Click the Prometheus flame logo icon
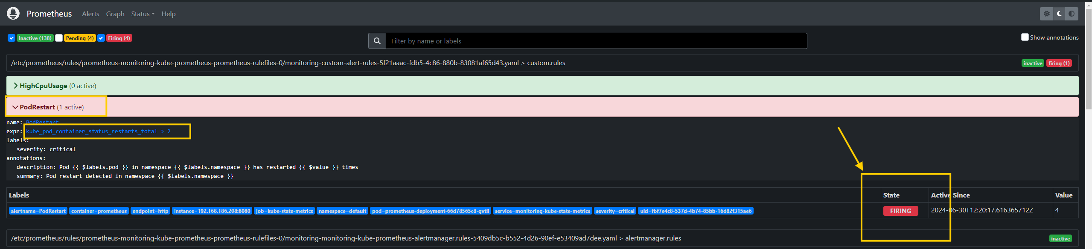 [x=13, y=14]
